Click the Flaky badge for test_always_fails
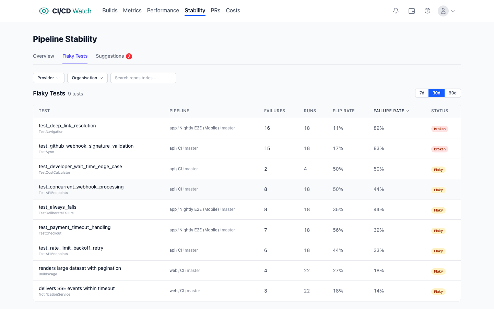Viewport: 494px width, 309px height. pyautogui.click(x=438, y=210)
